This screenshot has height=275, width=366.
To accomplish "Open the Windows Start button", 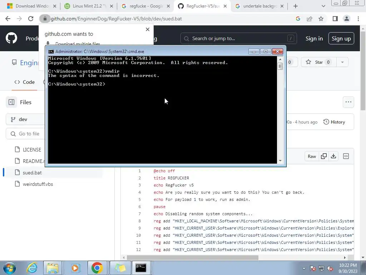I will 9,268.
